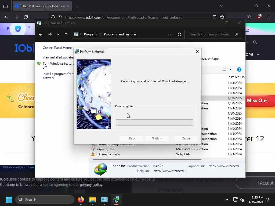Open the privacy policy link

[91, 185]
